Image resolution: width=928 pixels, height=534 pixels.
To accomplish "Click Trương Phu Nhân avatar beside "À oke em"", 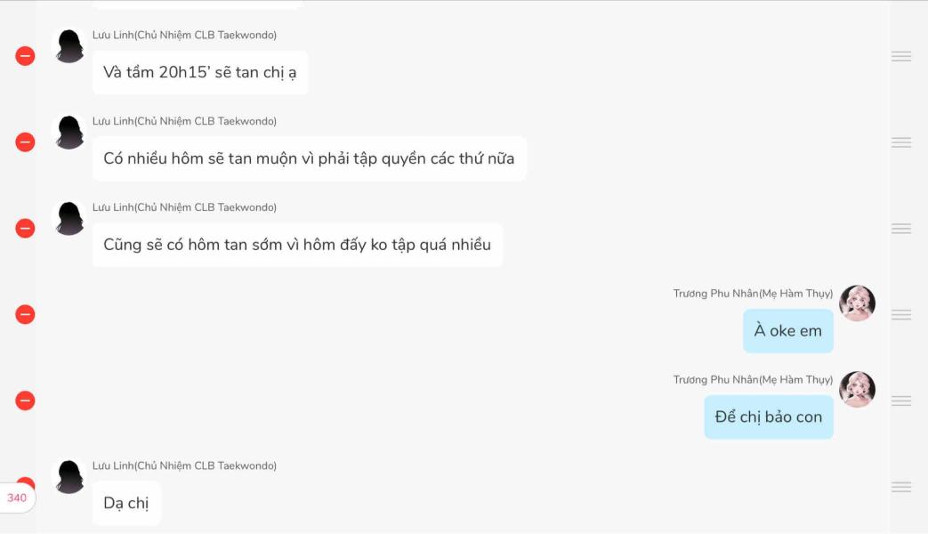I will [x=857, y=303].
